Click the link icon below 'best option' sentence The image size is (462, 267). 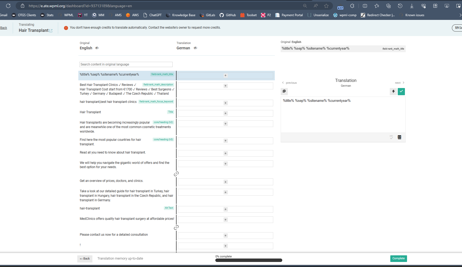tap(176, 174)
